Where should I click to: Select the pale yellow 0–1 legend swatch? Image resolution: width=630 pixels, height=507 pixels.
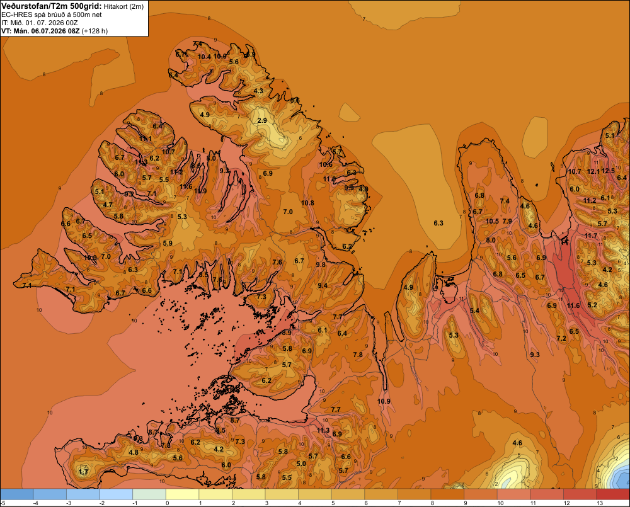[183, 494]
